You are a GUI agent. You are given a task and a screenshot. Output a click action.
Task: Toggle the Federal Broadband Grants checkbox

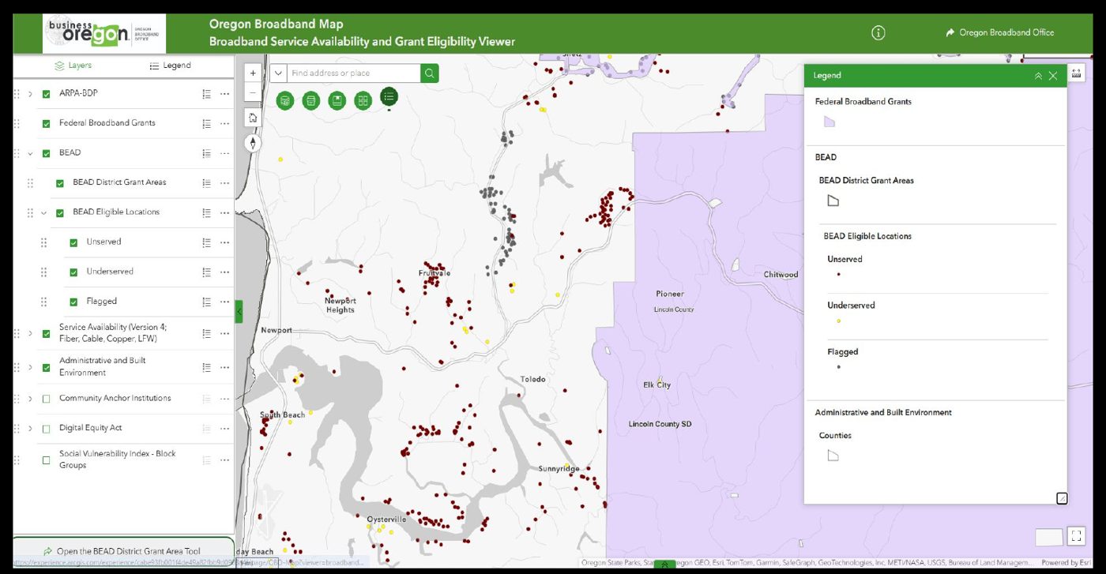pyautogui.click(x=46, y=123)
